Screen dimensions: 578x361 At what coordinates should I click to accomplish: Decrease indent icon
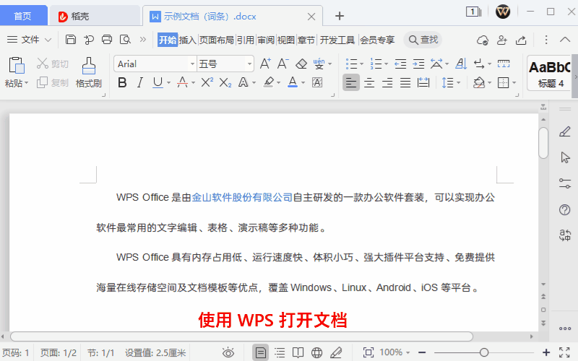tap(400, 64)
